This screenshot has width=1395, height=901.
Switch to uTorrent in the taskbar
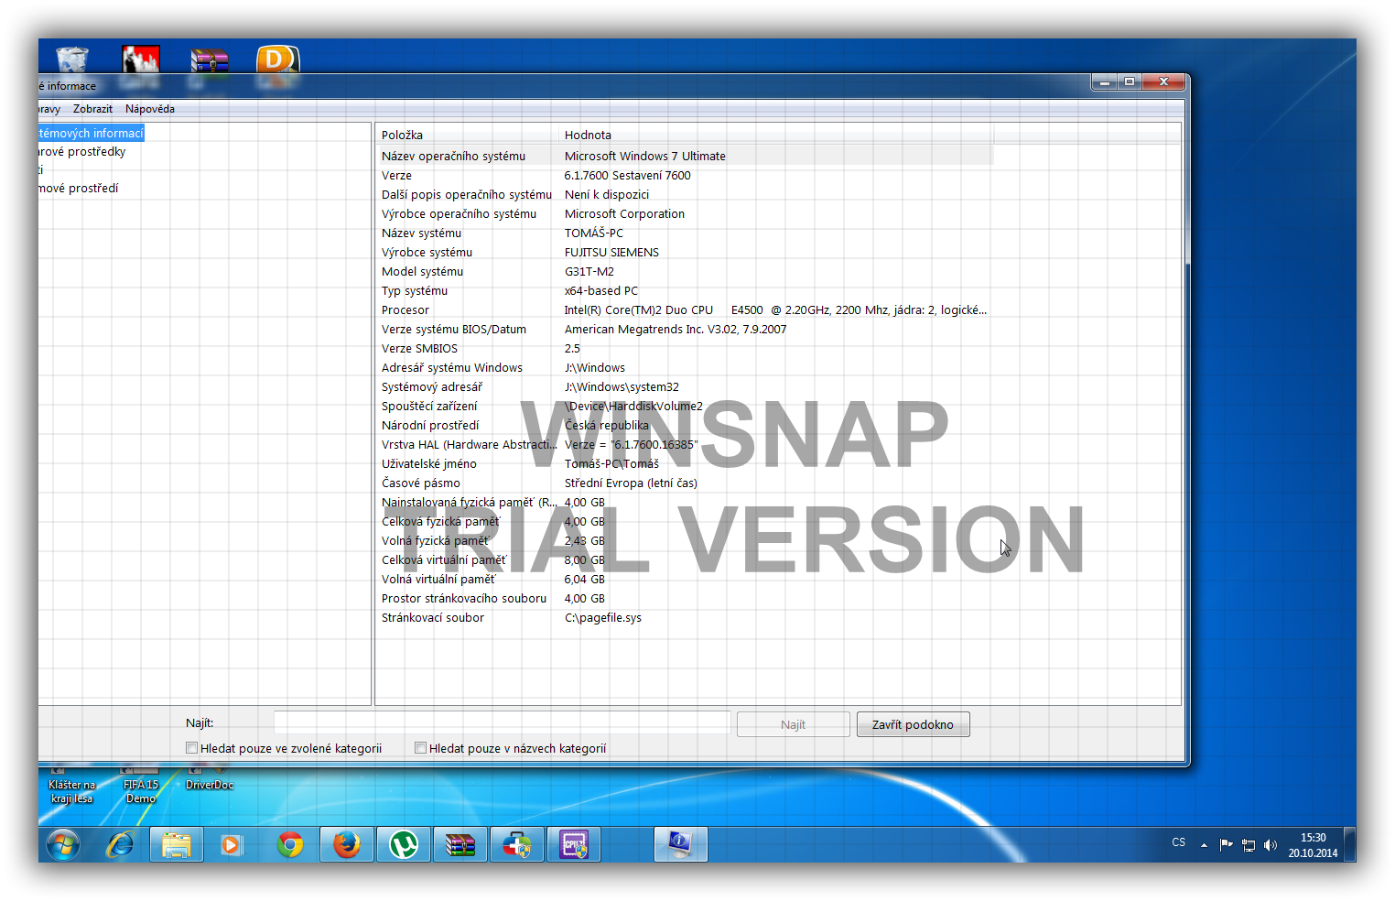tap(404, 844)
